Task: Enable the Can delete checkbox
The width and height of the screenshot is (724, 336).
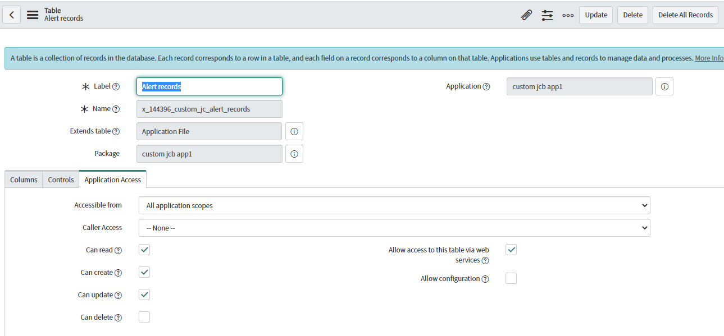Action: [144, 317]
